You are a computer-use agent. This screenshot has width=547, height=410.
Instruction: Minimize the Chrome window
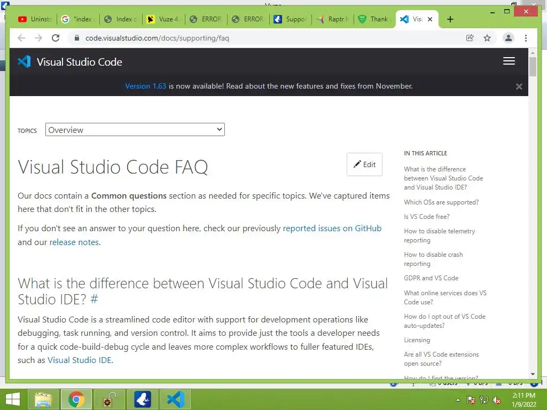coord(492,12)
